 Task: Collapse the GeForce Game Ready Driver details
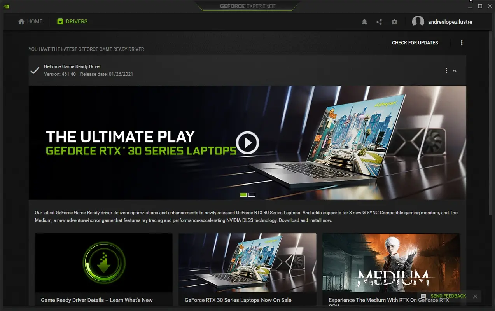tap(455, 70)
